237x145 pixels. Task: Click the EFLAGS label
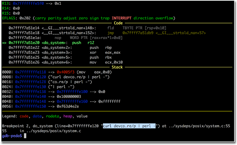[9, 18]
